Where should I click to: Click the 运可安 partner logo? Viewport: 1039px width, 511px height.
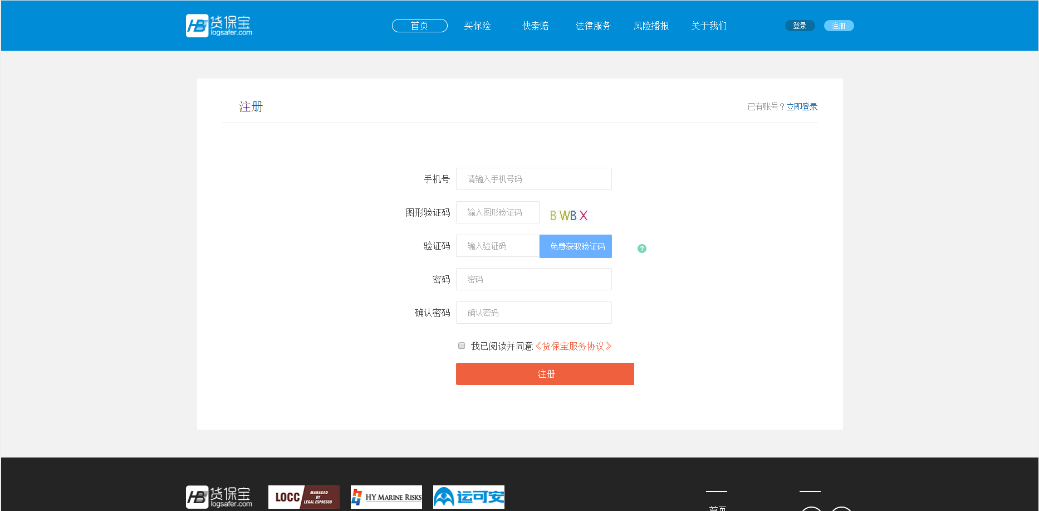click(468, 497)
